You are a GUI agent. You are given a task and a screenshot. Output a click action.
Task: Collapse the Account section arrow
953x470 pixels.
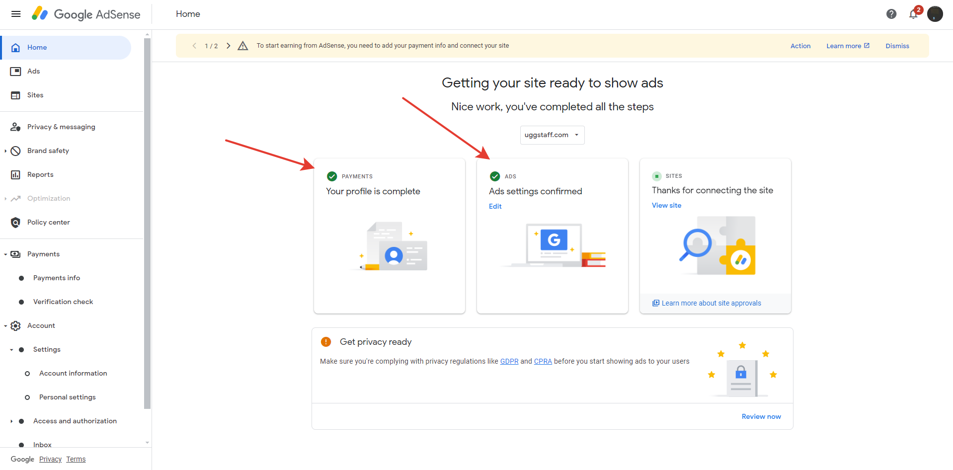point(5,325)
